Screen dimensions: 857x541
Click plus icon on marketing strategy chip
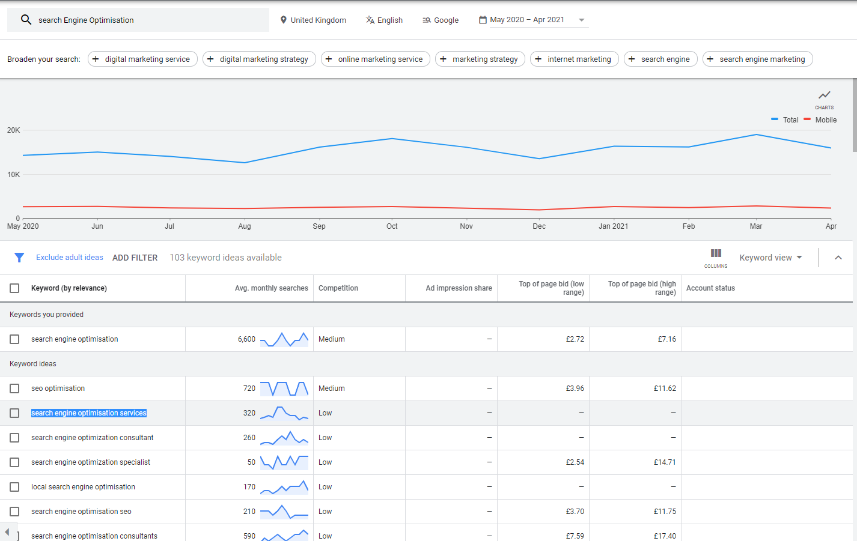coord(443,59)
